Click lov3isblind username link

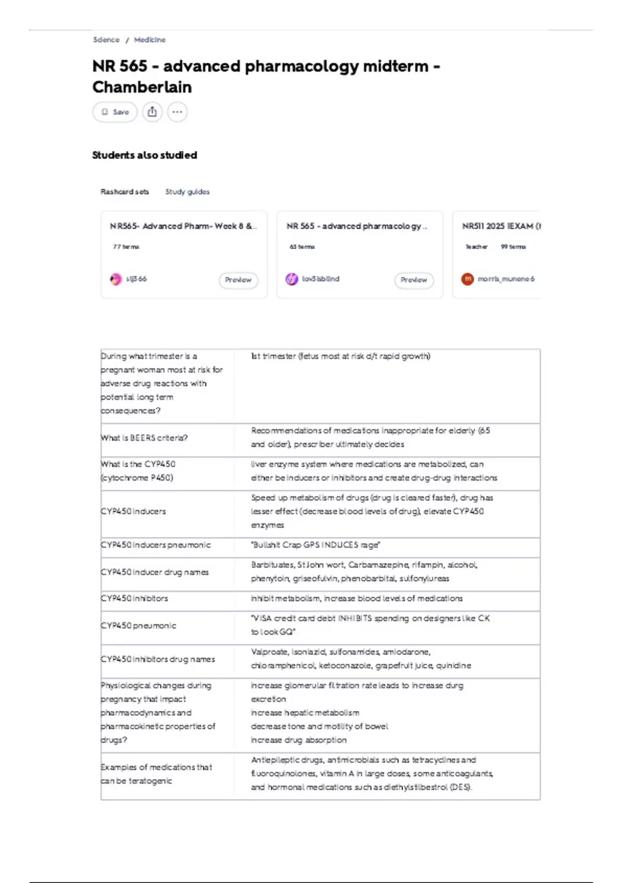click(320, 279)
